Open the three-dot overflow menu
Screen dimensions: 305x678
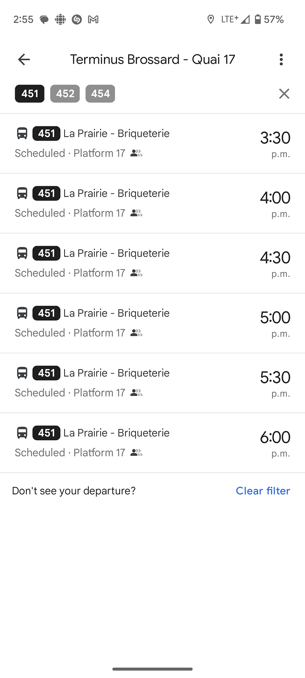(281, 59)
